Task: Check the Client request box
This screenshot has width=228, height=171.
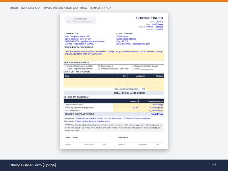Action: click(99, 66)
